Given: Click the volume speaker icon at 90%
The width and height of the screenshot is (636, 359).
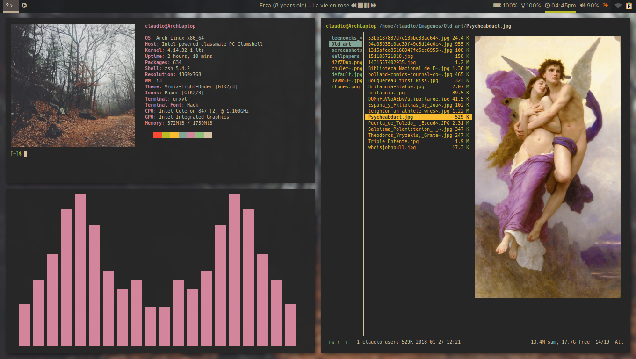Looking at the screenshot, I should pos(582,6).
